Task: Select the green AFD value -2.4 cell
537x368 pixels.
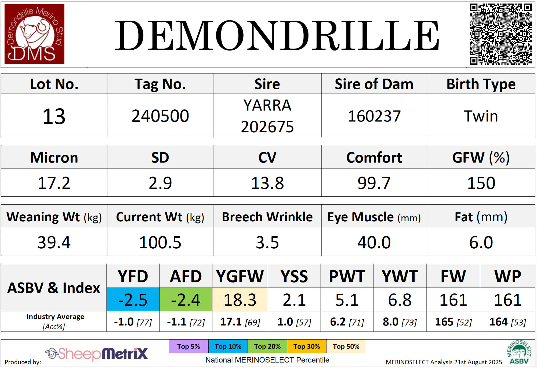Action: click(x=186, y=300)
